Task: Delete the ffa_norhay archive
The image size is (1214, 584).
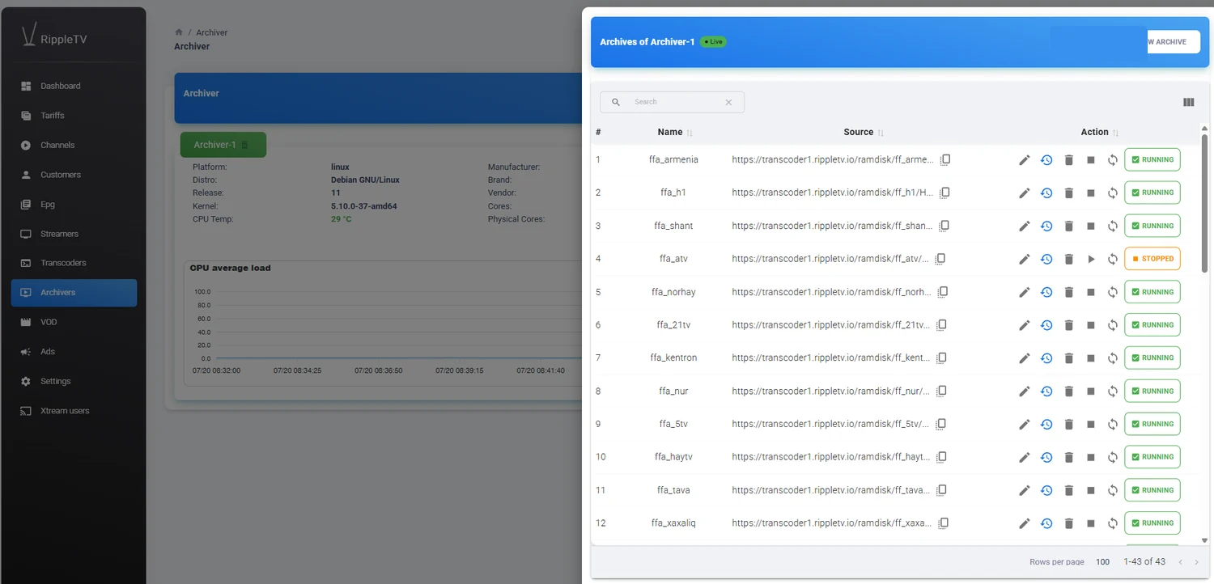Action: point(1068,293)
